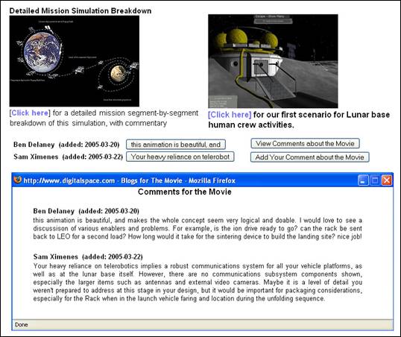Viewport: 401px width, 337px height.
Task: Open the Earth-Moon mission simulation thumbnail
Action: pyautogui.click(x=75, y=61)
